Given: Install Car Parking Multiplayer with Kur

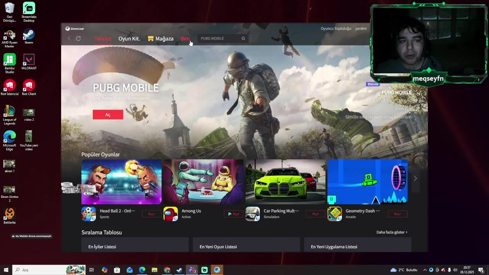Looking at the screenshot, I should click(x=316, y=214).
